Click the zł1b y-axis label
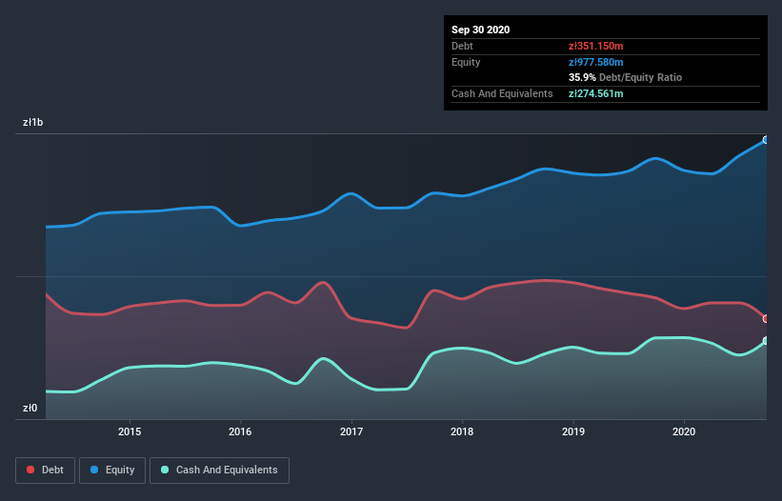Screen dimensions: 782x501 point(33,122)
